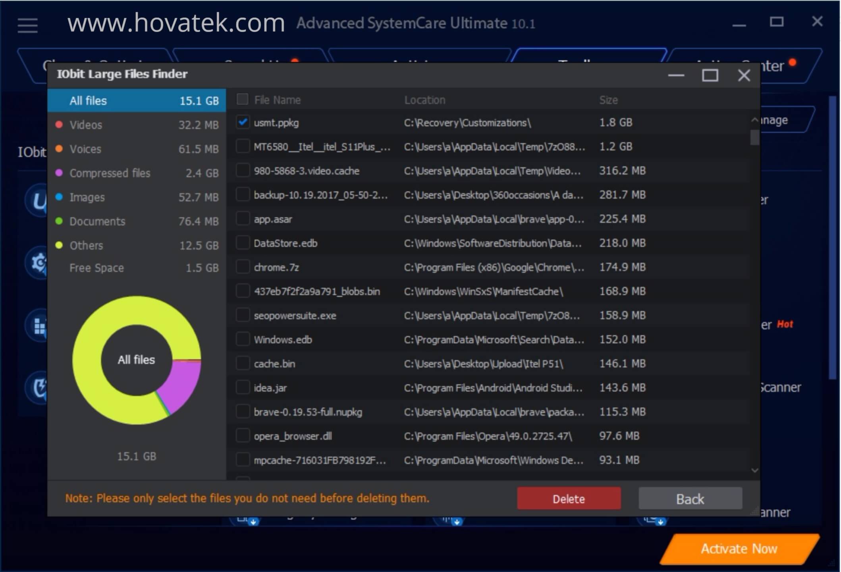
Task: Click the 1.2 GB size value
Action: [x=615, y=146]
